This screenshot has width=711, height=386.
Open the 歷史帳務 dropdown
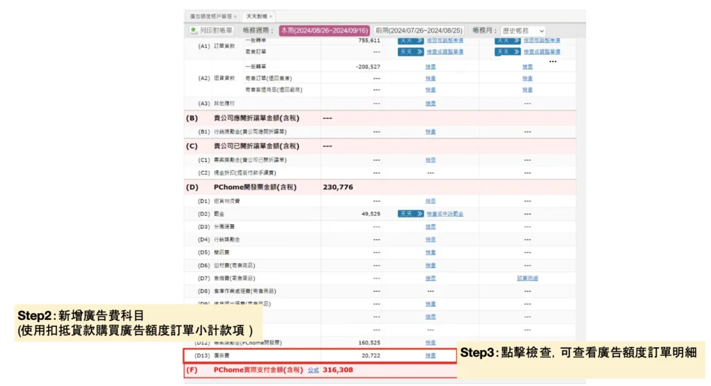522,31
